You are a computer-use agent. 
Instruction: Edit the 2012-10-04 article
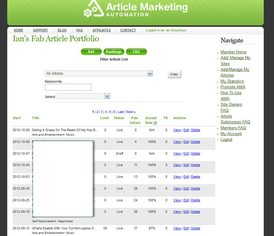tap(186, 165)
